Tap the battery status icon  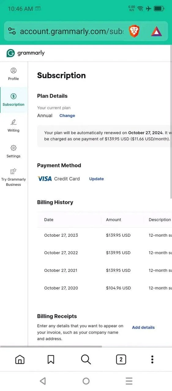[159, 9]
